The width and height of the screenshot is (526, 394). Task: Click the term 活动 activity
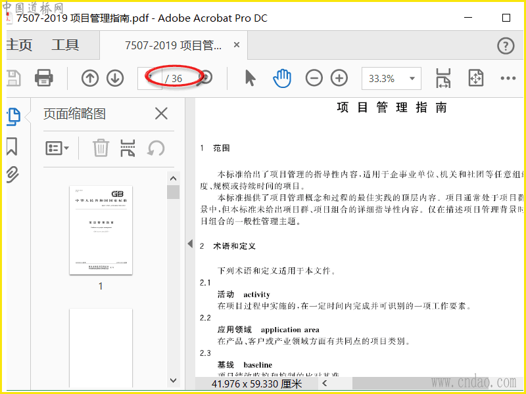[x=244, y=294]
